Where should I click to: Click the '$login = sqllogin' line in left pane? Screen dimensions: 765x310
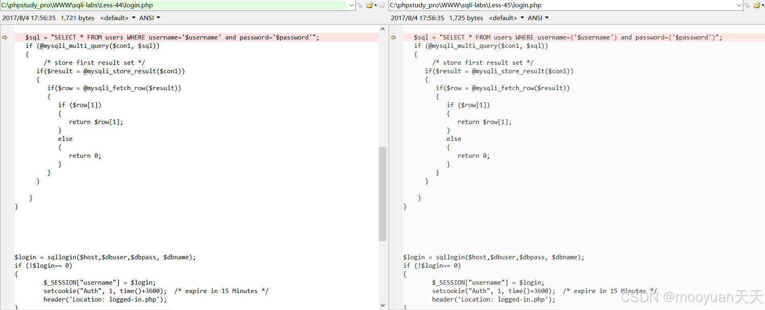coord(105,257)
